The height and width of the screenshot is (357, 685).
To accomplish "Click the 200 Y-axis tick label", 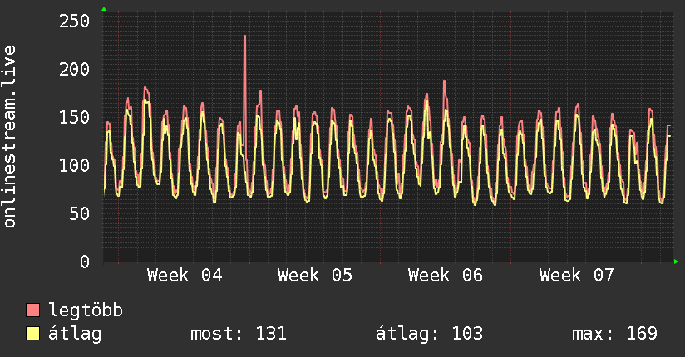I will (x=75, y=69).
